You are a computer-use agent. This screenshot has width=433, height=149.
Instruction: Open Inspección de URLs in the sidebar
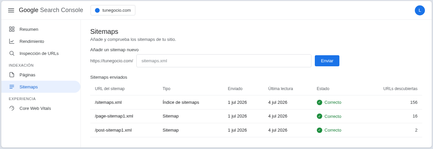click(x=41, y=53)
